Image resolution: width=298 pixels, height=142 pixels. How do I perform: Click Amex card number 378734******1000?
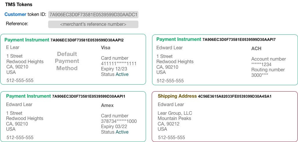[119, 121]
